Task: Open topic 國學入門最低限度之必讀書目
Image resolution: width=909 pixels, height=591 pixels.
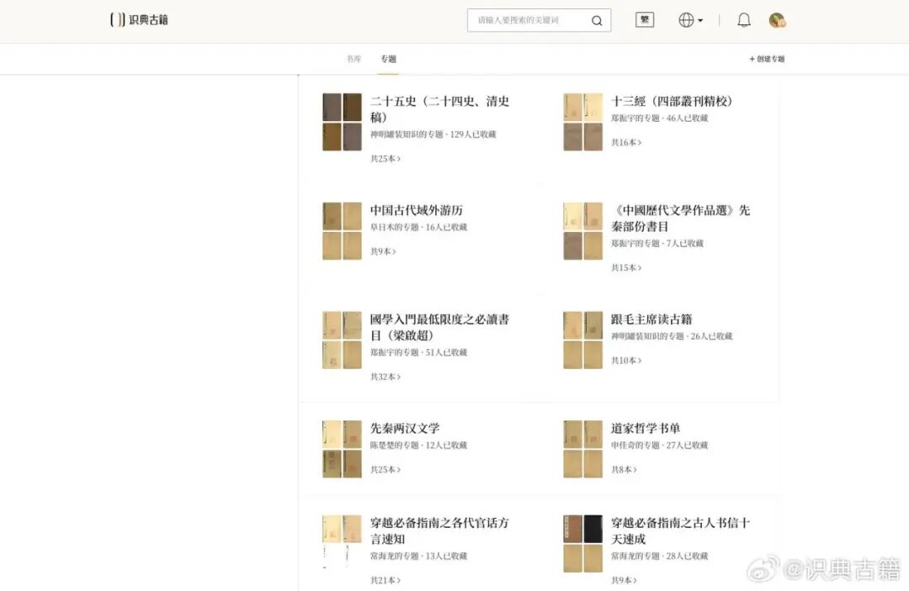Action: point(439,327)
